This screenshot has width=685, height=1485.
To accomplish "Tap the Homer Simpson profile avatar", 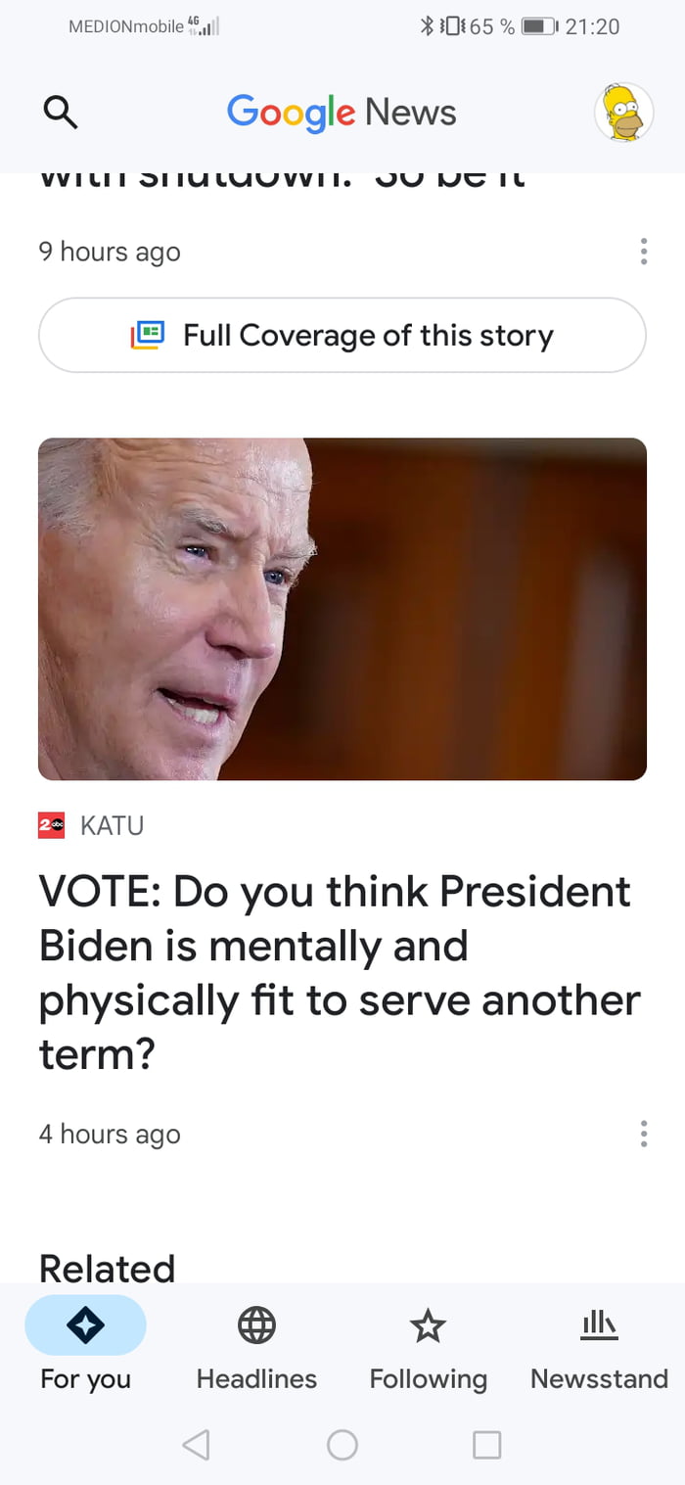I will tap(623, 112).
